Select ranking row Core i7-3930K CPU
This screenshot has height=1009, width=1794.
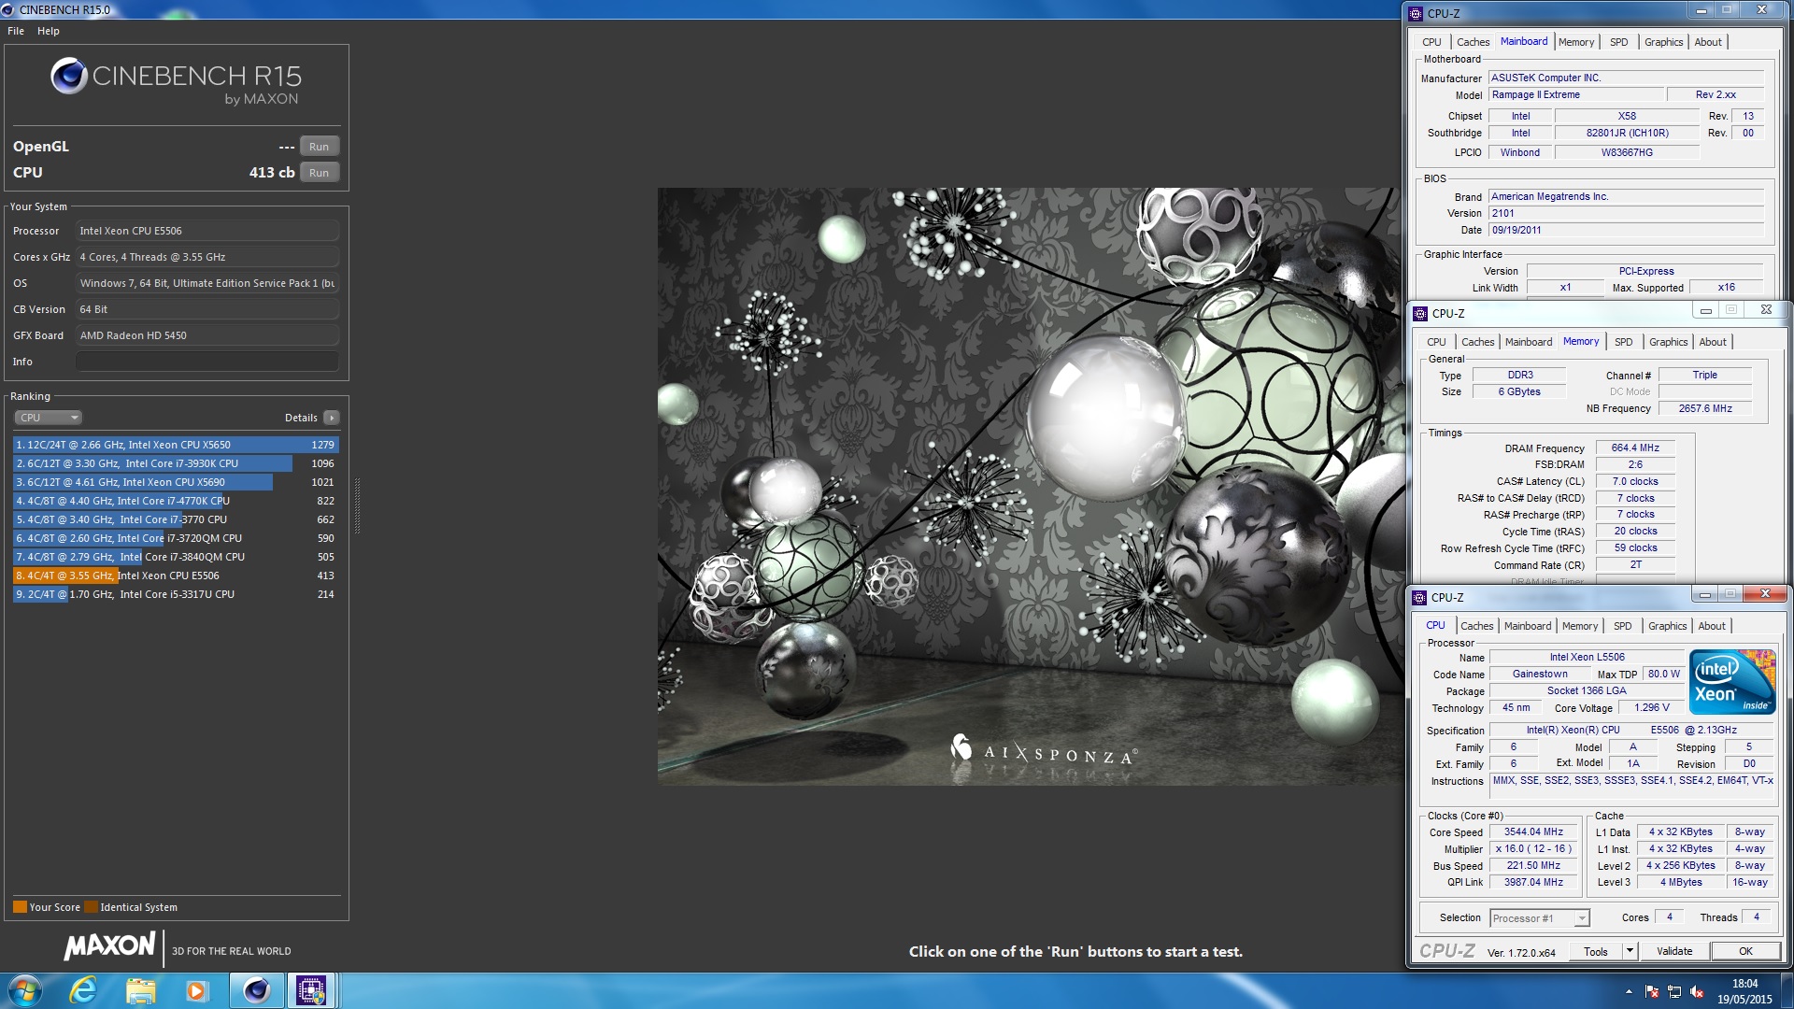click(x=176, y=463)
